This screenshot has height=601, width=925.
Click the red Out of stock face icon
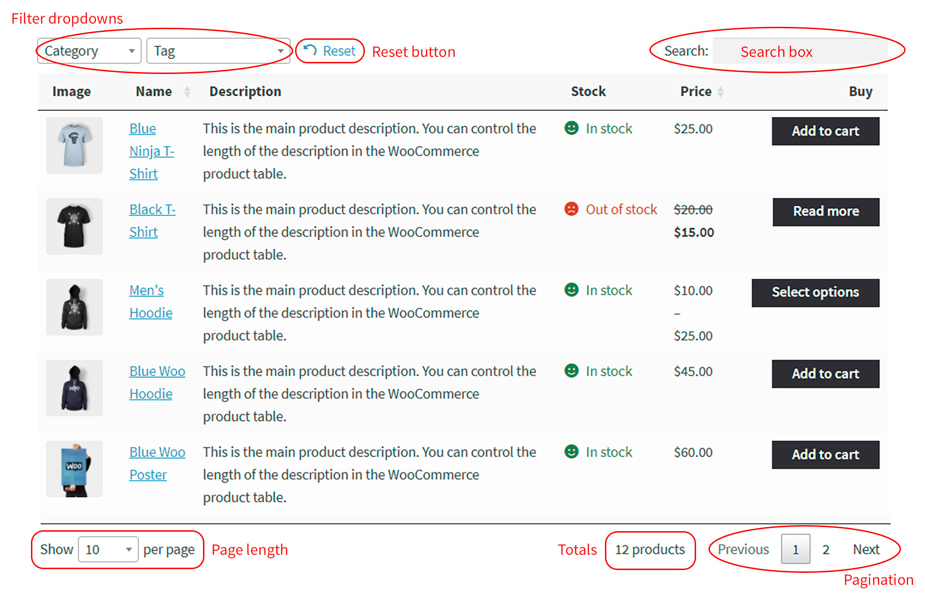pos(572,209)
